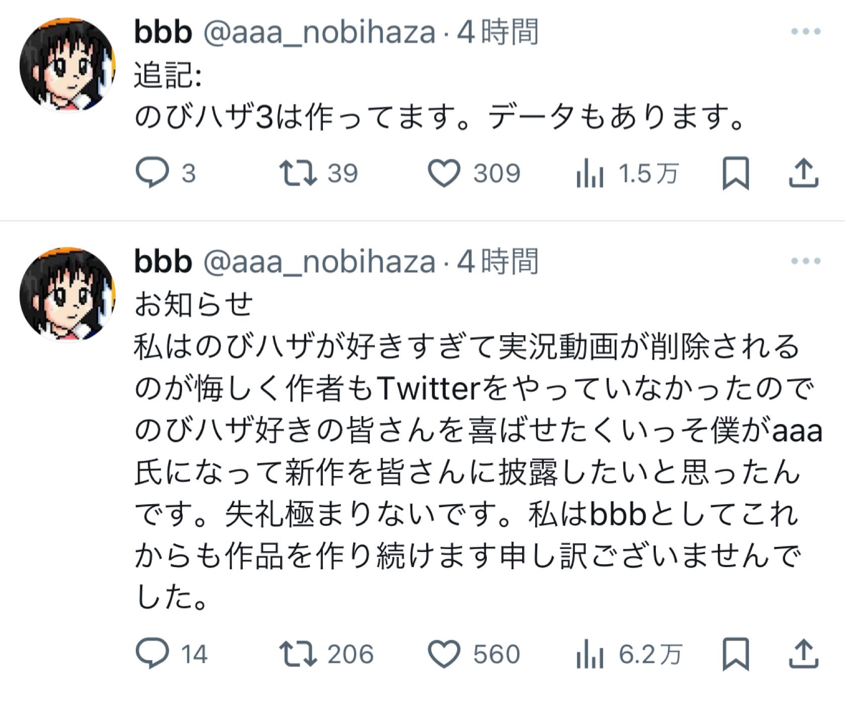Screen dimensions: 845x713
Task: Retweet the お知らせ tweet with 206 retweets
Action: coord(298,654)
